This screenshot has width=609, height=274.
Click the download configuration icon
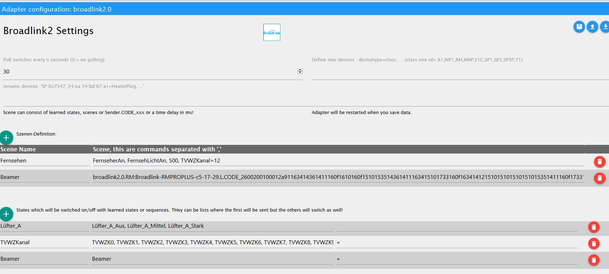(x=605, y=27)
